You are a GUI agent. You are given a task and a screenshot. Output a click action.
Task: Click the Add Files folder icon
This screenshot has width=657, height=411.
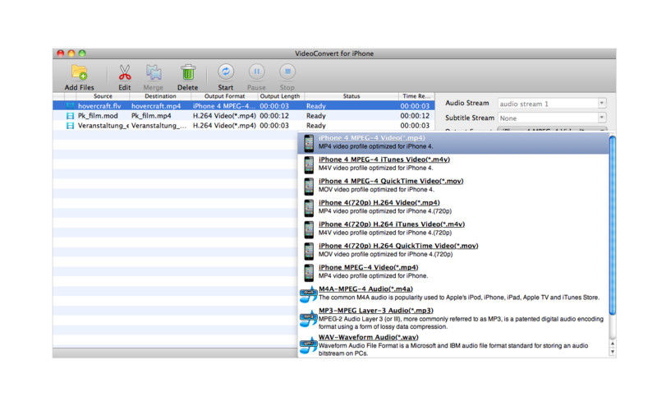pyautogui.click(x=79, y=72)
